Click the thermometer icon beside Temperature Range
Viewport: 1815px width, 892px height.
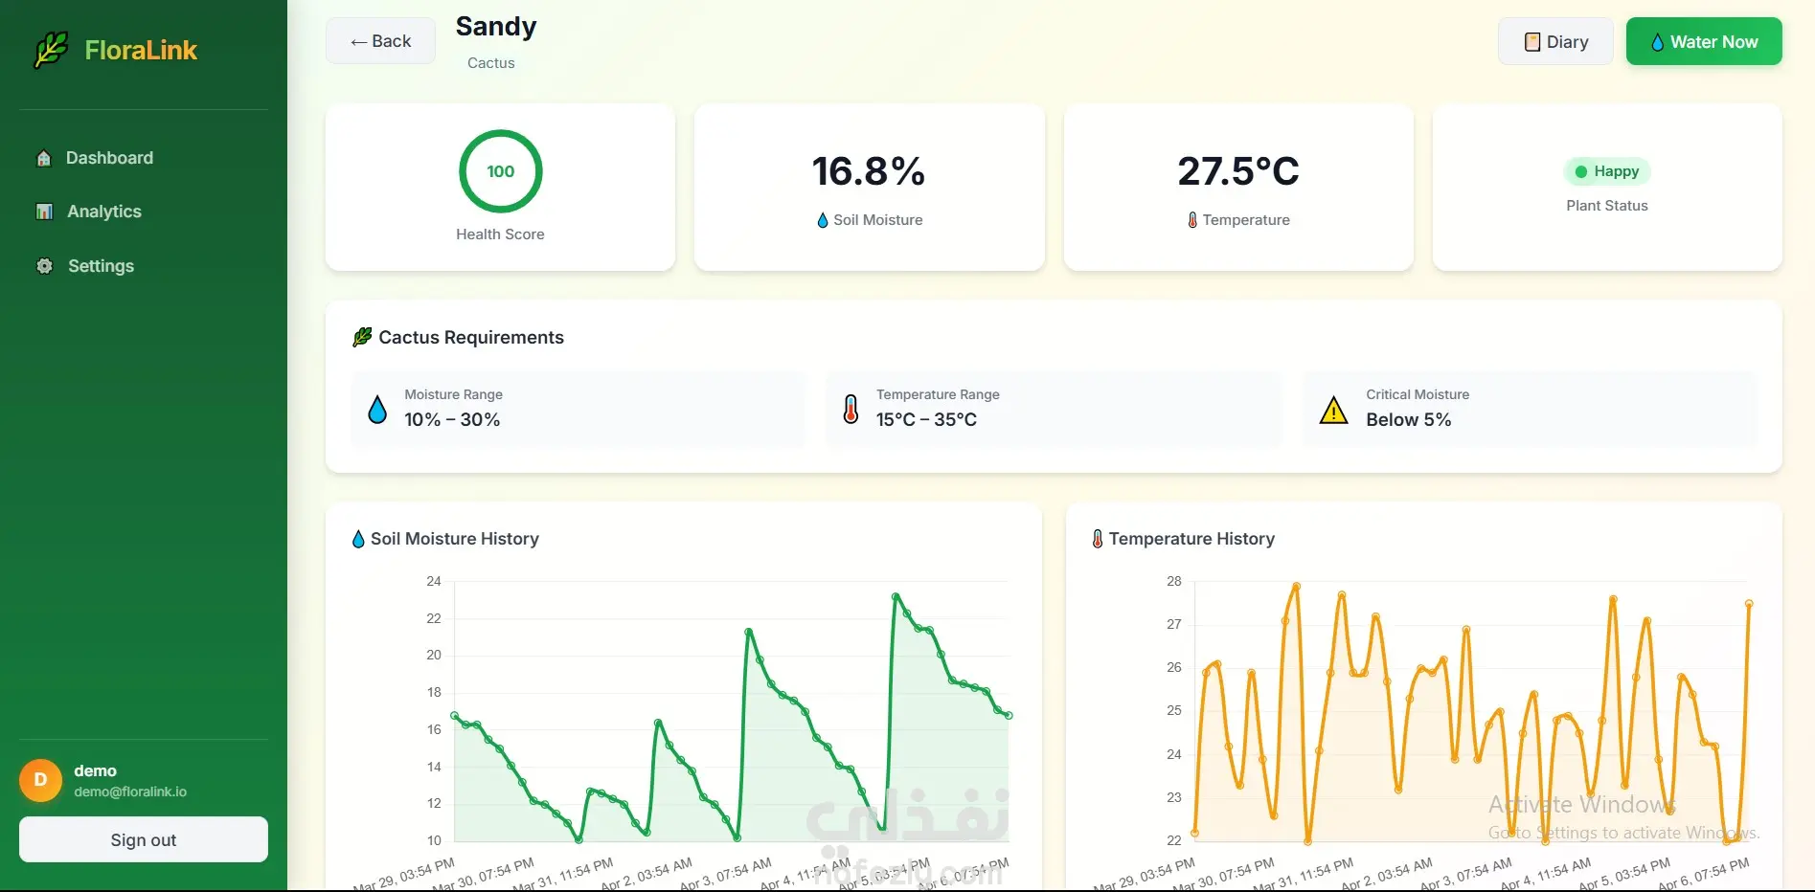click(851, 410)
